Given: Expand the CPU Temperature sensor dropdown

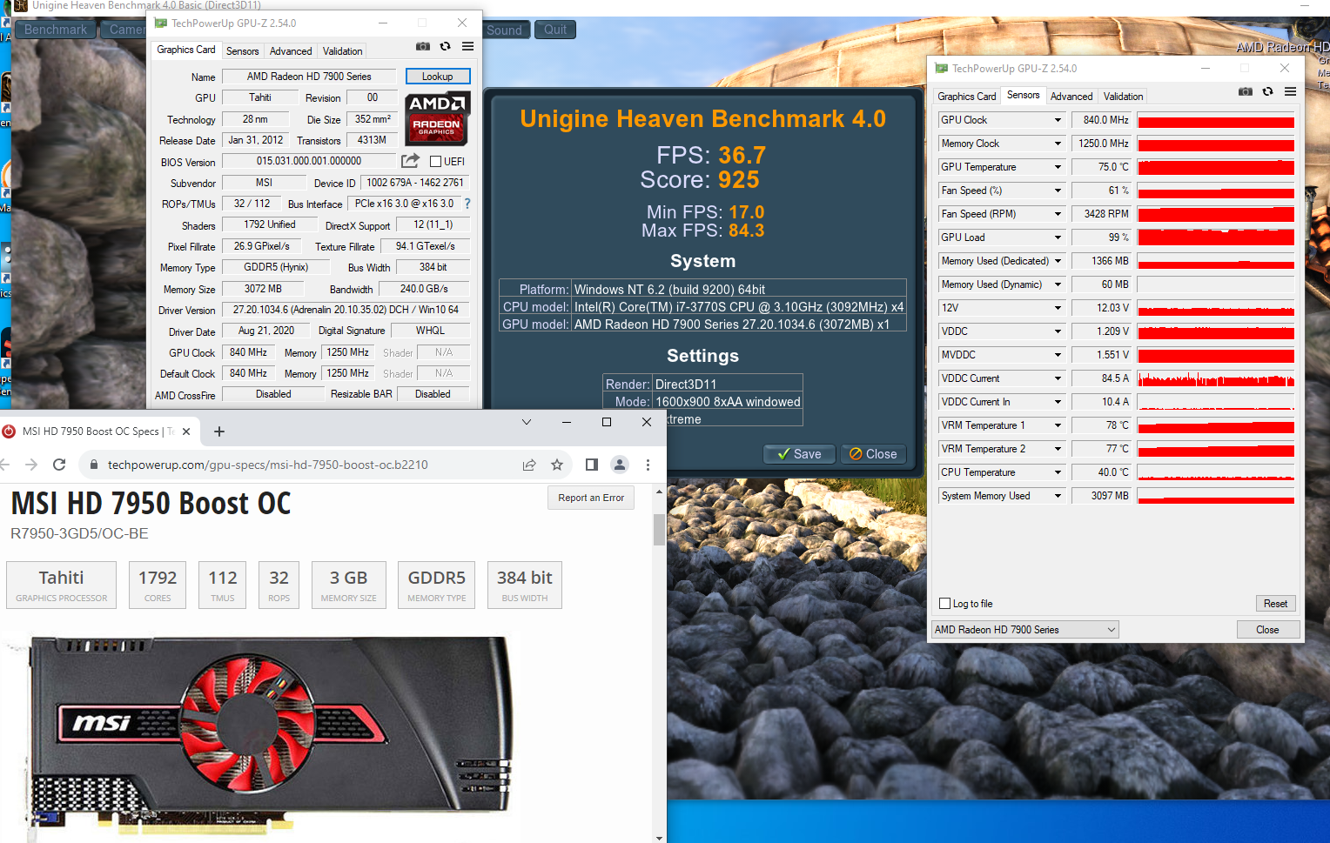Looking at the screenshot, I should pos(1058,472).
